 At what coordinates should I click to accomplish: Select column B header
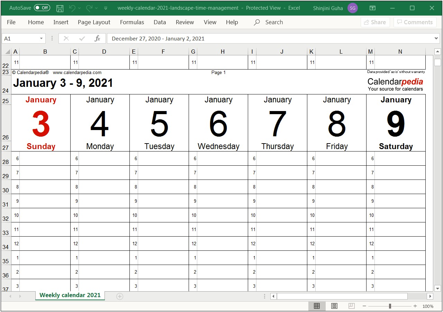click(45, 52)
